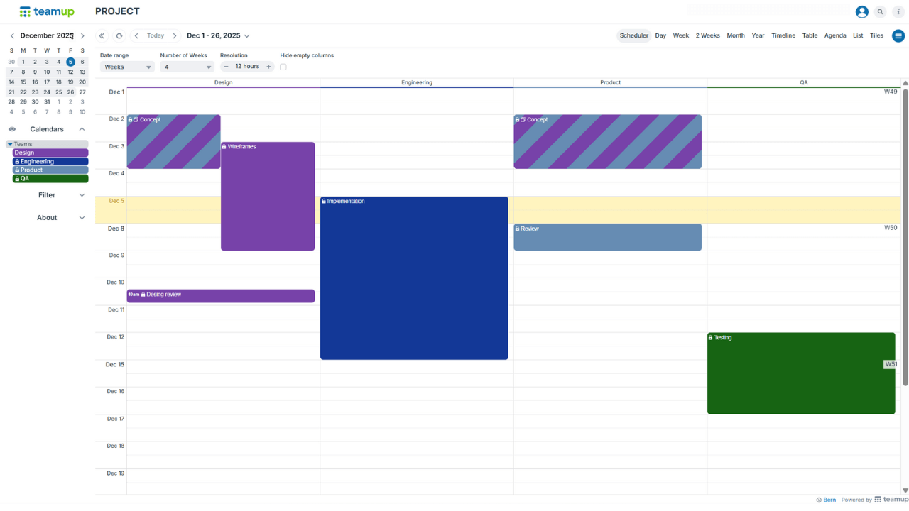Image resolution: width=909 pixels, height=511 pixels.
Task: Open the Implementation event
Action: (414, 277)
